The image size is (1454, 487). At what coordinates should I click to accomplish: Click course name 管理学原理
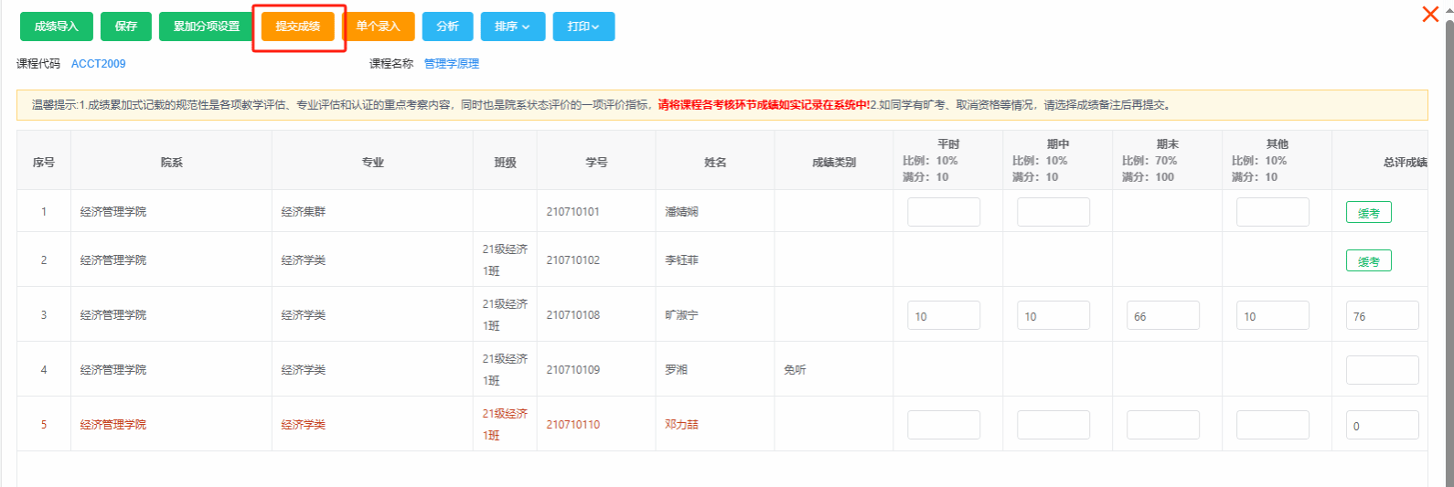coord(452,64)
